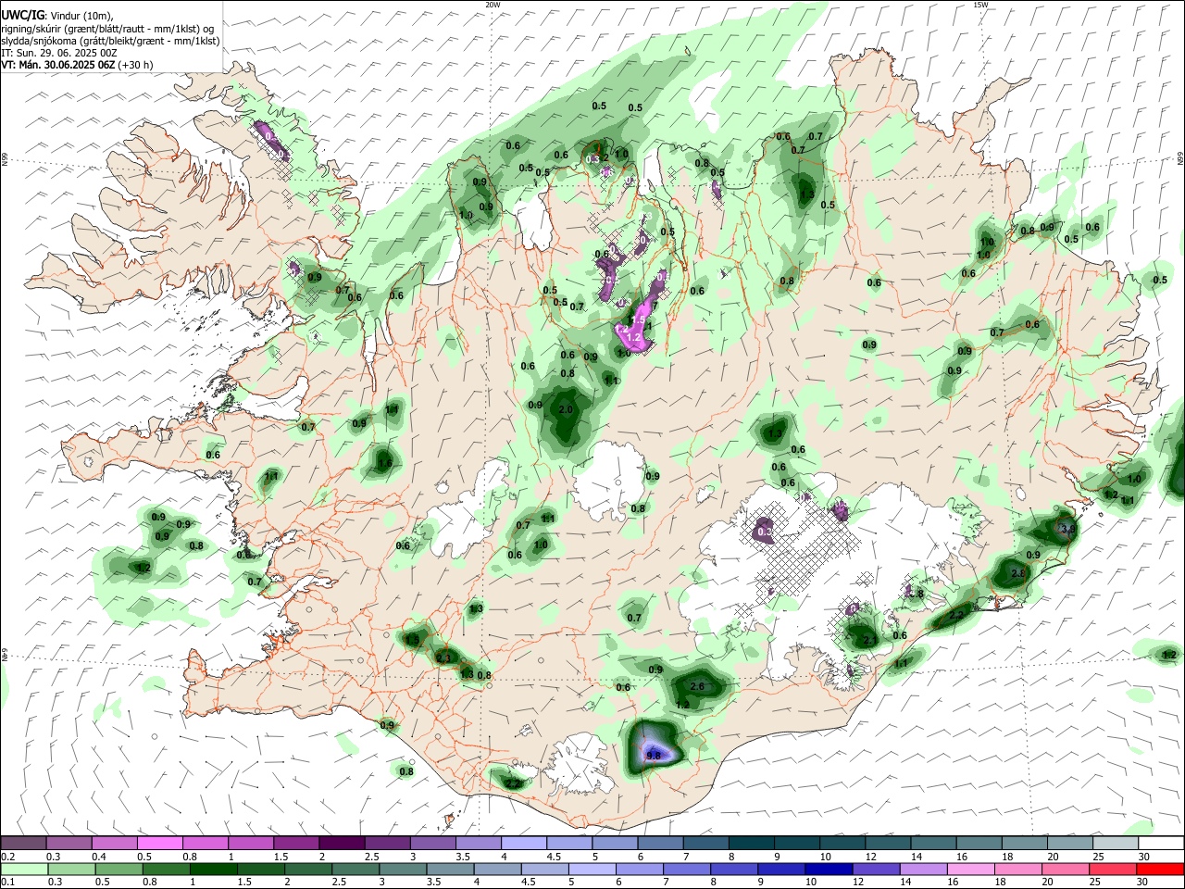1185x889 pixels.
Task: Click the darkest purple 2 snow legend swatch
Action: point(341,843)
